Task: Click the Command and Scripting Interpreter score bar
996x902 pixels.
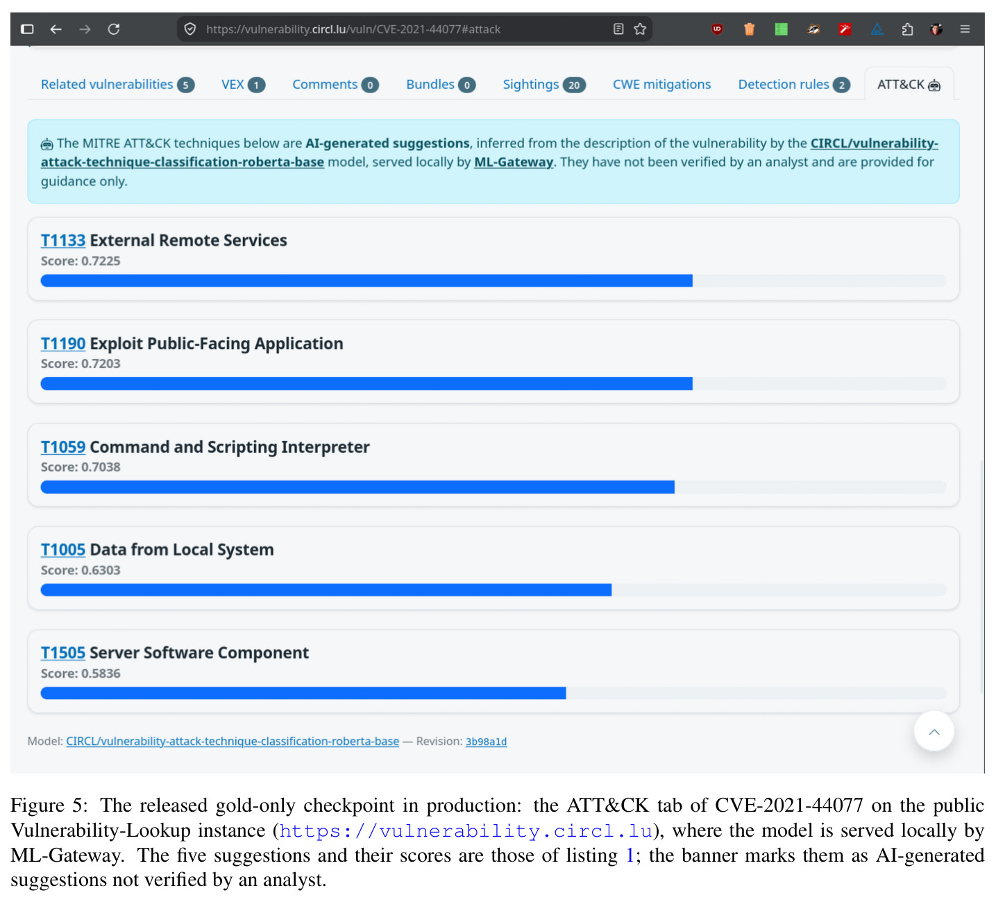Action: 493,487
